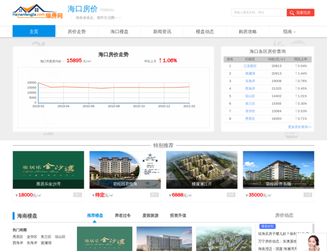The image size is (327, 251).
Task: Click the 海口各区房价查询 table heading
Action: coord(267,51)
